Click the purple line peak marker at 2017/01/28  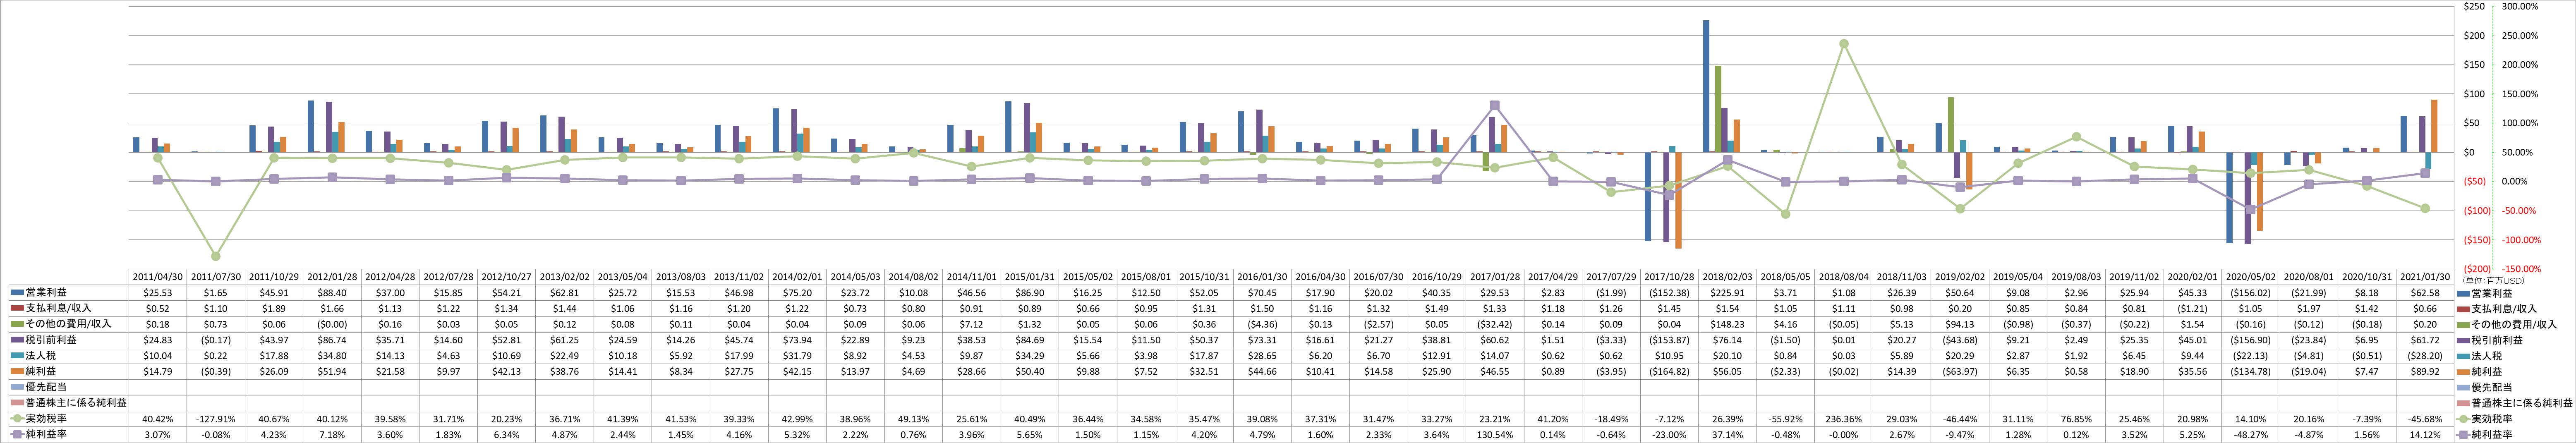pyautogui.click(x=1495, y=105)
